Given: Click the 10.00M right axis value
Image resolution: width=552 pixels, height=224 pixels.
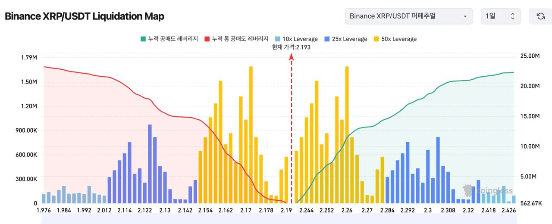Looking at the screenshot, I should point(530,146).
